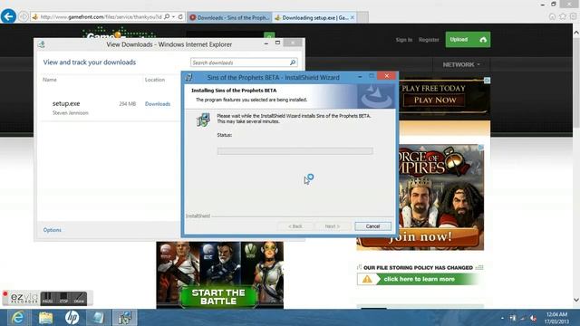The width and height of the screenshot is (580, 326).
Task: Click the search magnifier in the address bar
Action: [167, 16]
